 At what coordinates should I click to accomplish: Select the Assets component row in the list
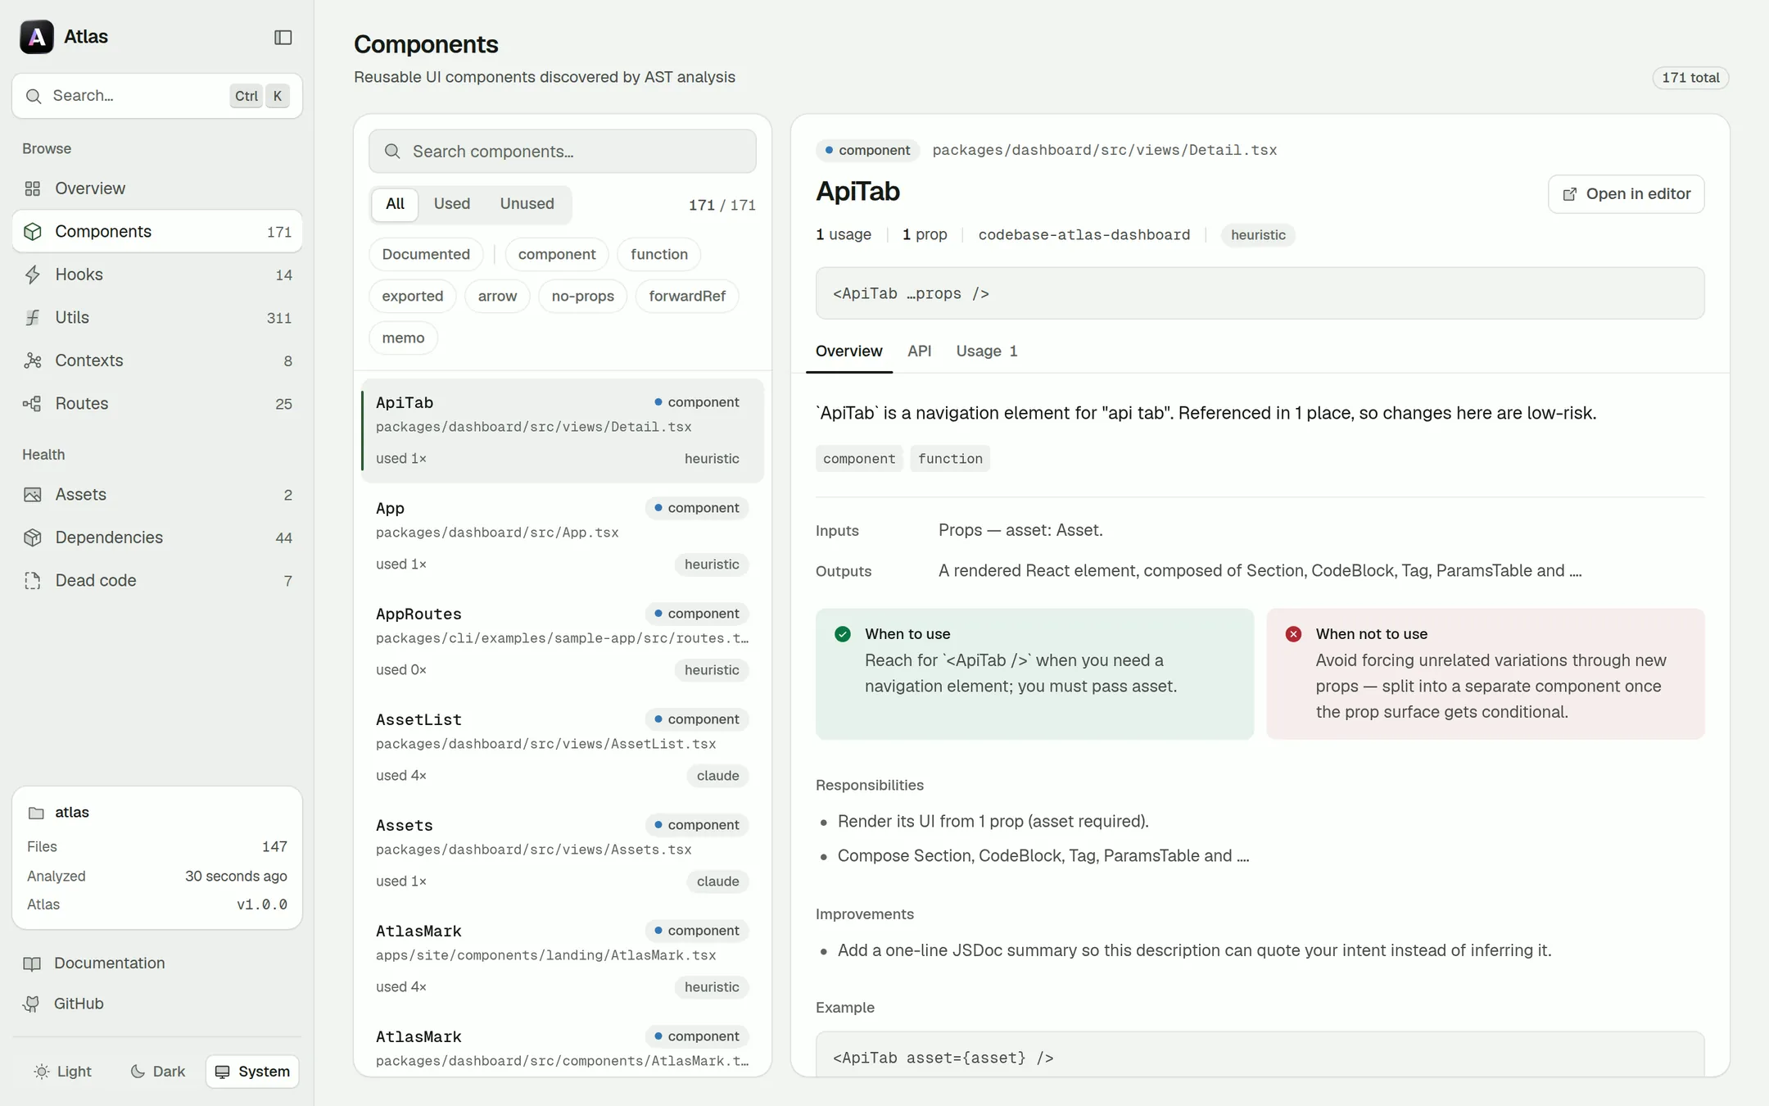(562, 853)
